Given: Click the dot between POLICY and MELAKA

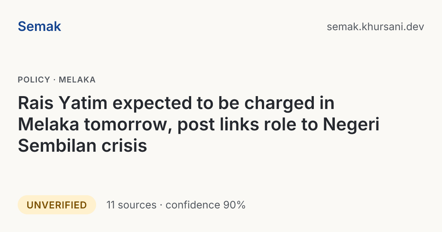Looking at the screenshot, I should [55, 80].
